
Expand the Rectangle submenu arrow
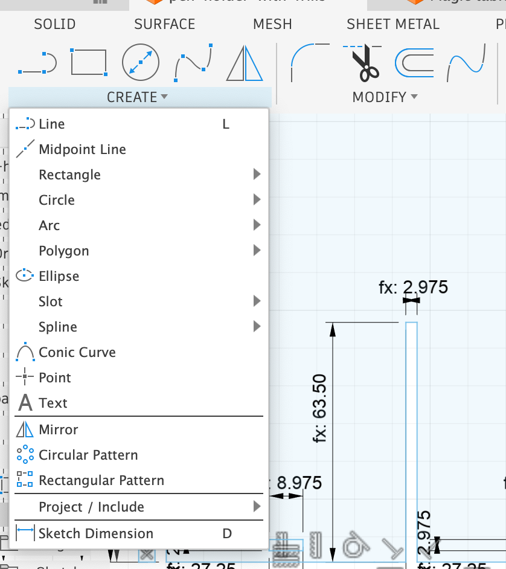[x=256, y=175]
